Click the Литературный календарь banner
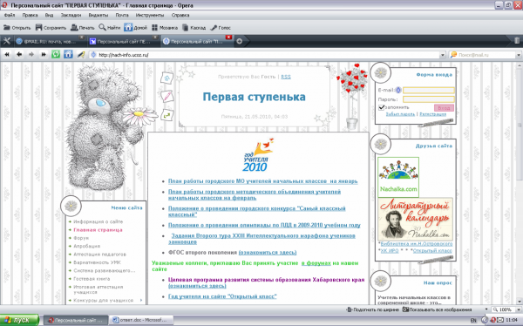 pos(415,219)
